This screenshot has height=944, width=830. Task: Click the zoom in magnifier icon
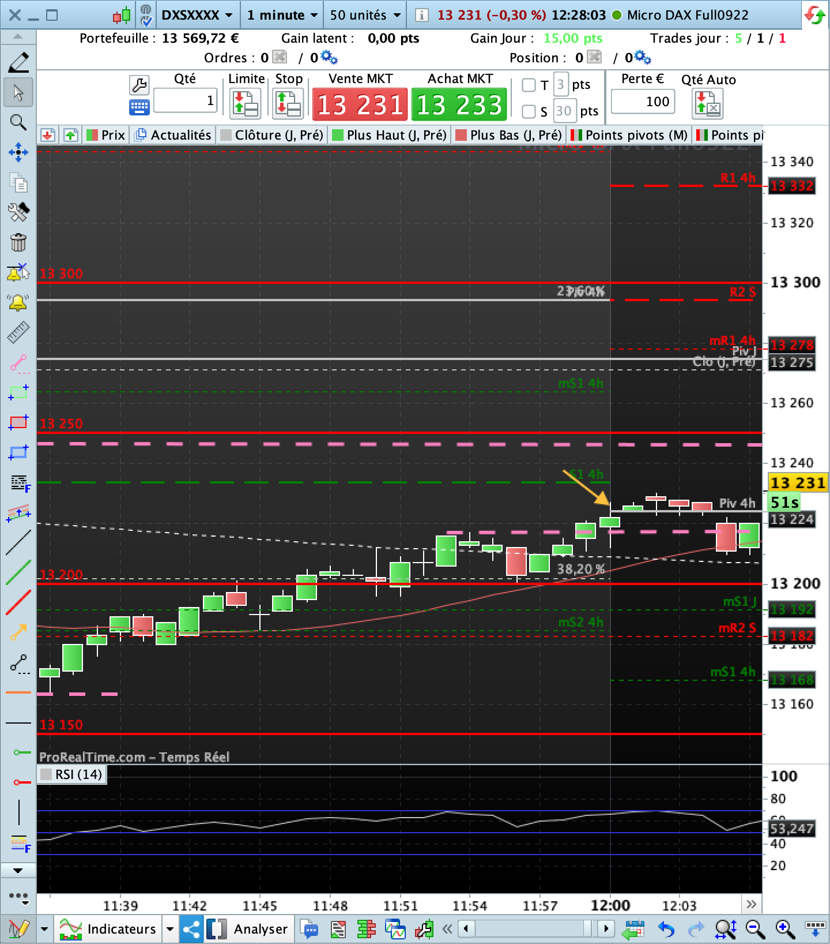(785, 929)
